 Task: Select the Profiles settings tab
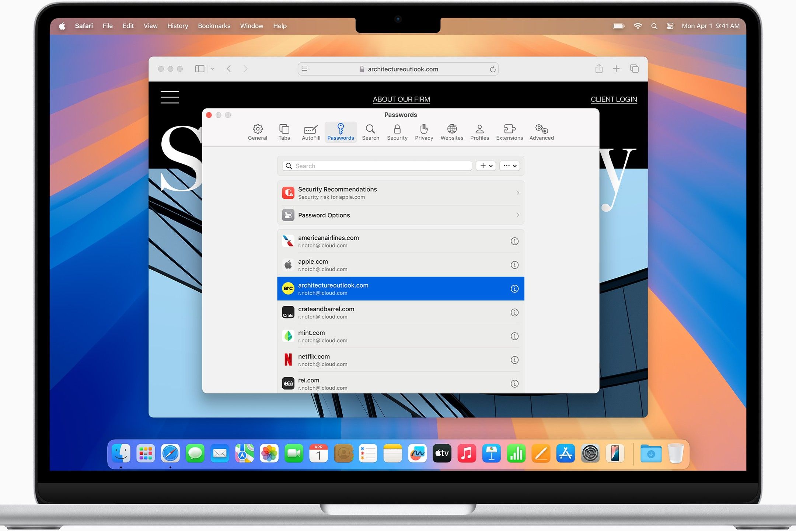[479, 132]
